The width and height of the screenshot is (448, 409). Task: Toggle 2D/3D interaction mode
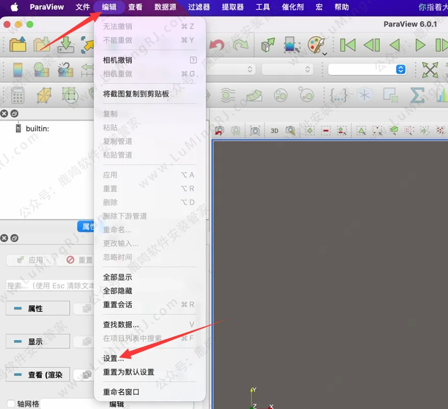tap(274, 131)
